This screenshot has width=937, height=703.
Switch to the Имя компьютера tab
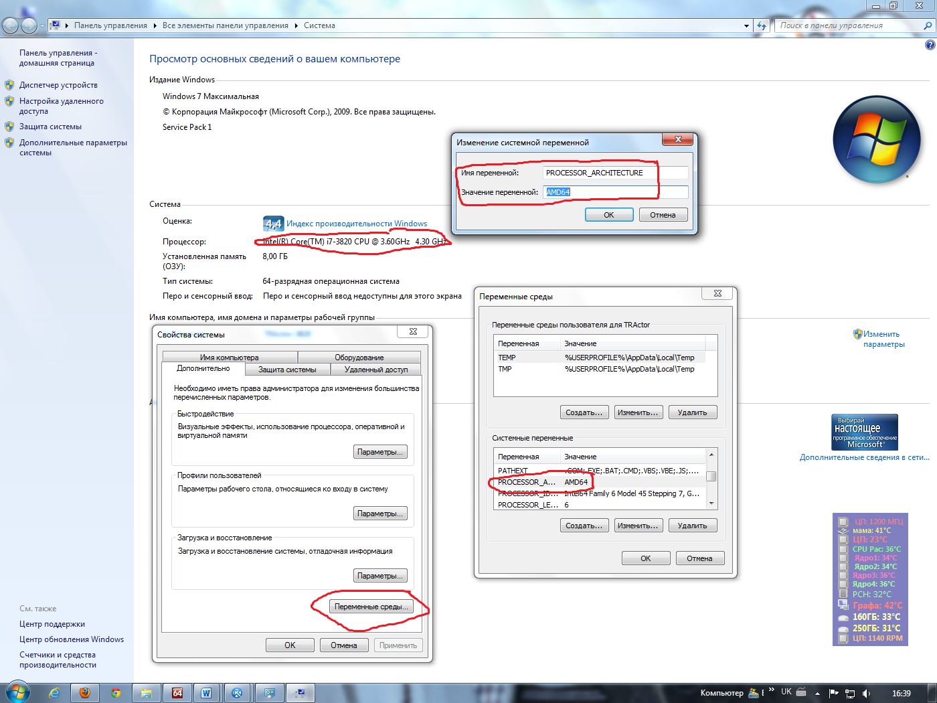229,358
